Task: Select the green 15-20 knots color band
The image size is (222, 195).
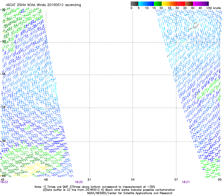Action: [x=158, y=4]
